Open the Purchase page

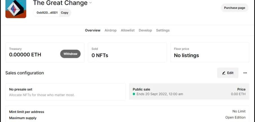234,8
